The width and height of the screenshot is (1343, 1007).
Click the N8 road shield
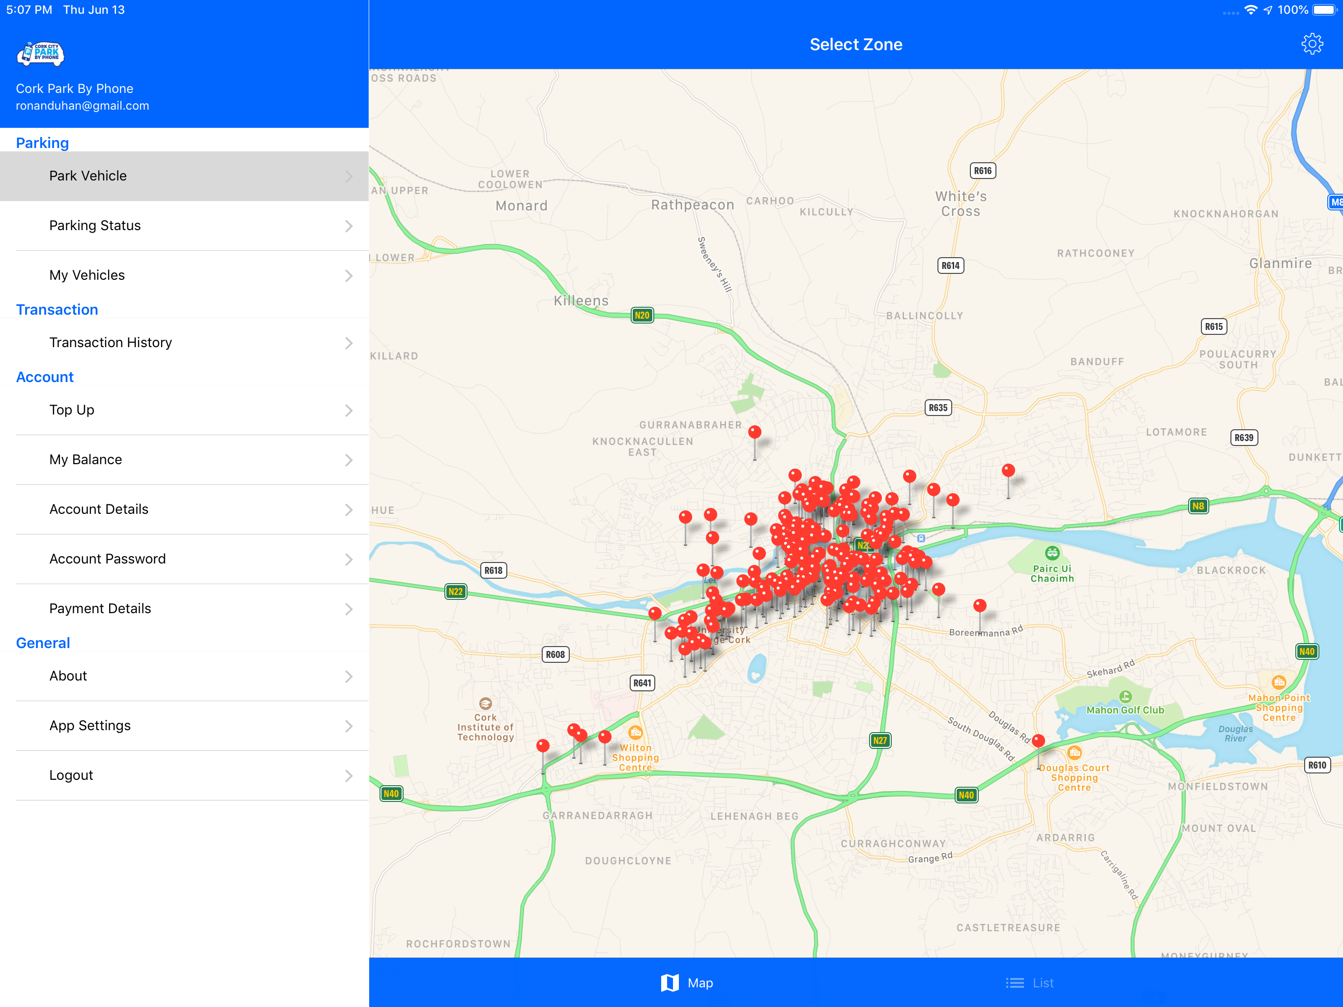[1198, 506]
